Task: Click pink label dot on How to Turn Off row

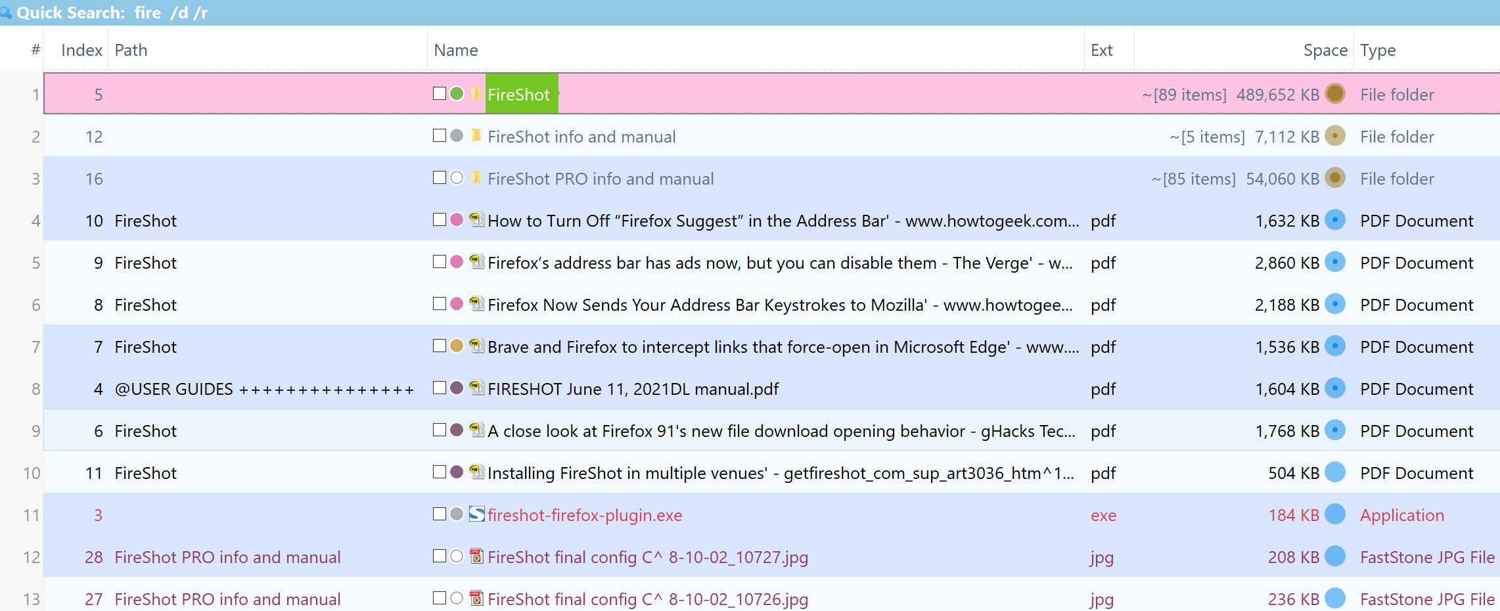Action: tap(457, 219)
